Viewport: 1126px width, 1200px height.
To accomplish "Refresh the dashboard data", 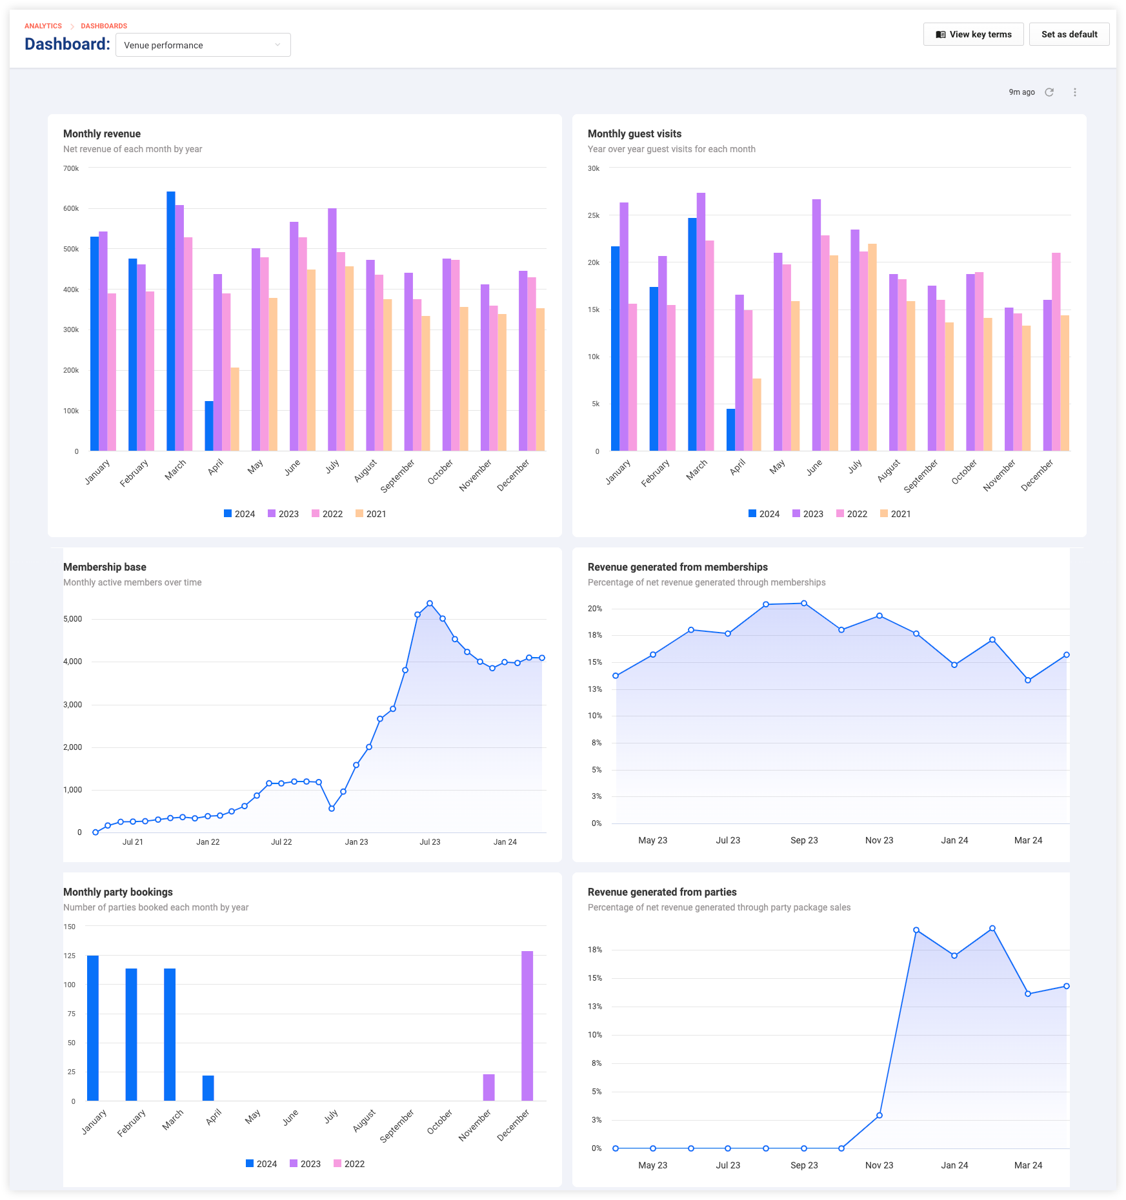I will [1049, 92].
